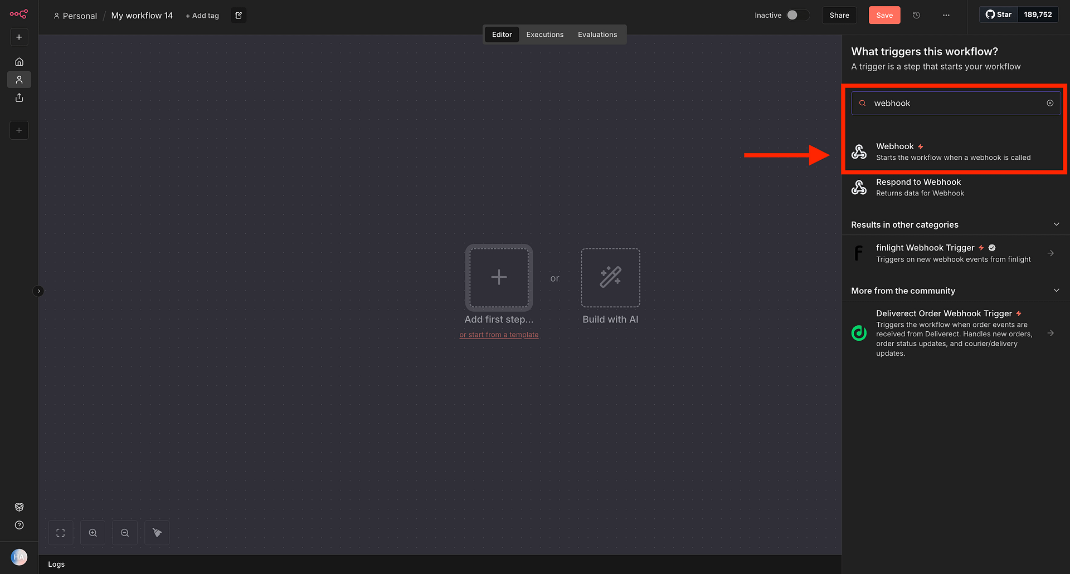1070x574 pixels.
Task: Click or start from a template link
Action: click(499, 335)
